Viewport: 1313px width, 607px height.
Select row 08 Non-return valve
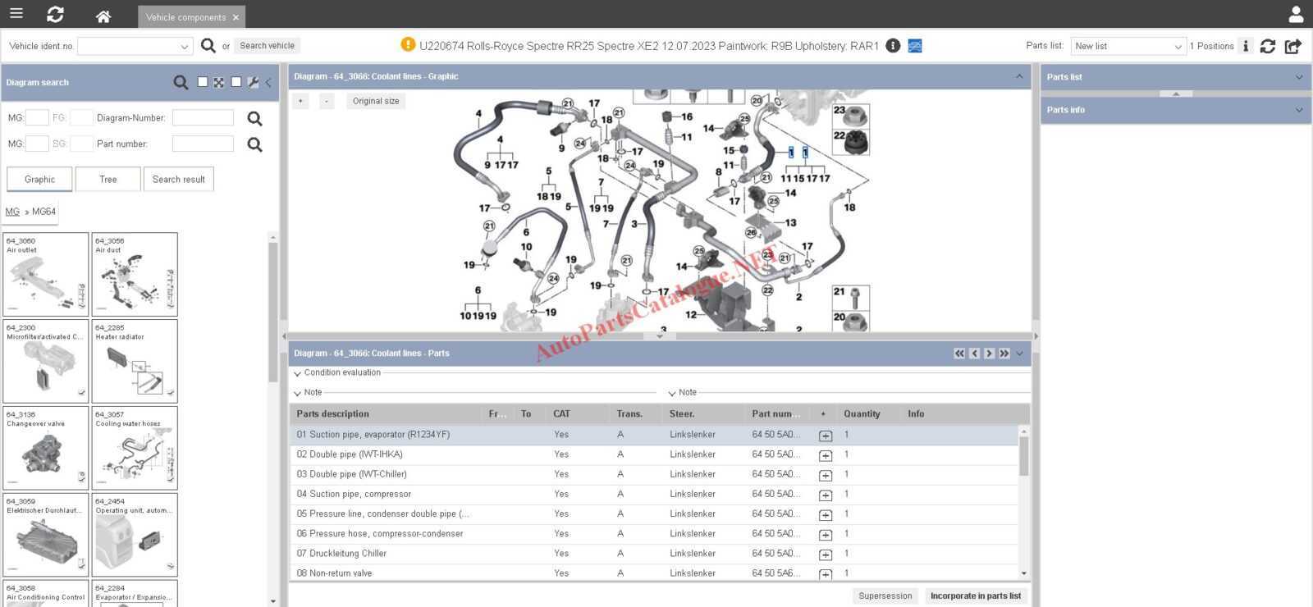pyautogui.click(x=654, y=573)
